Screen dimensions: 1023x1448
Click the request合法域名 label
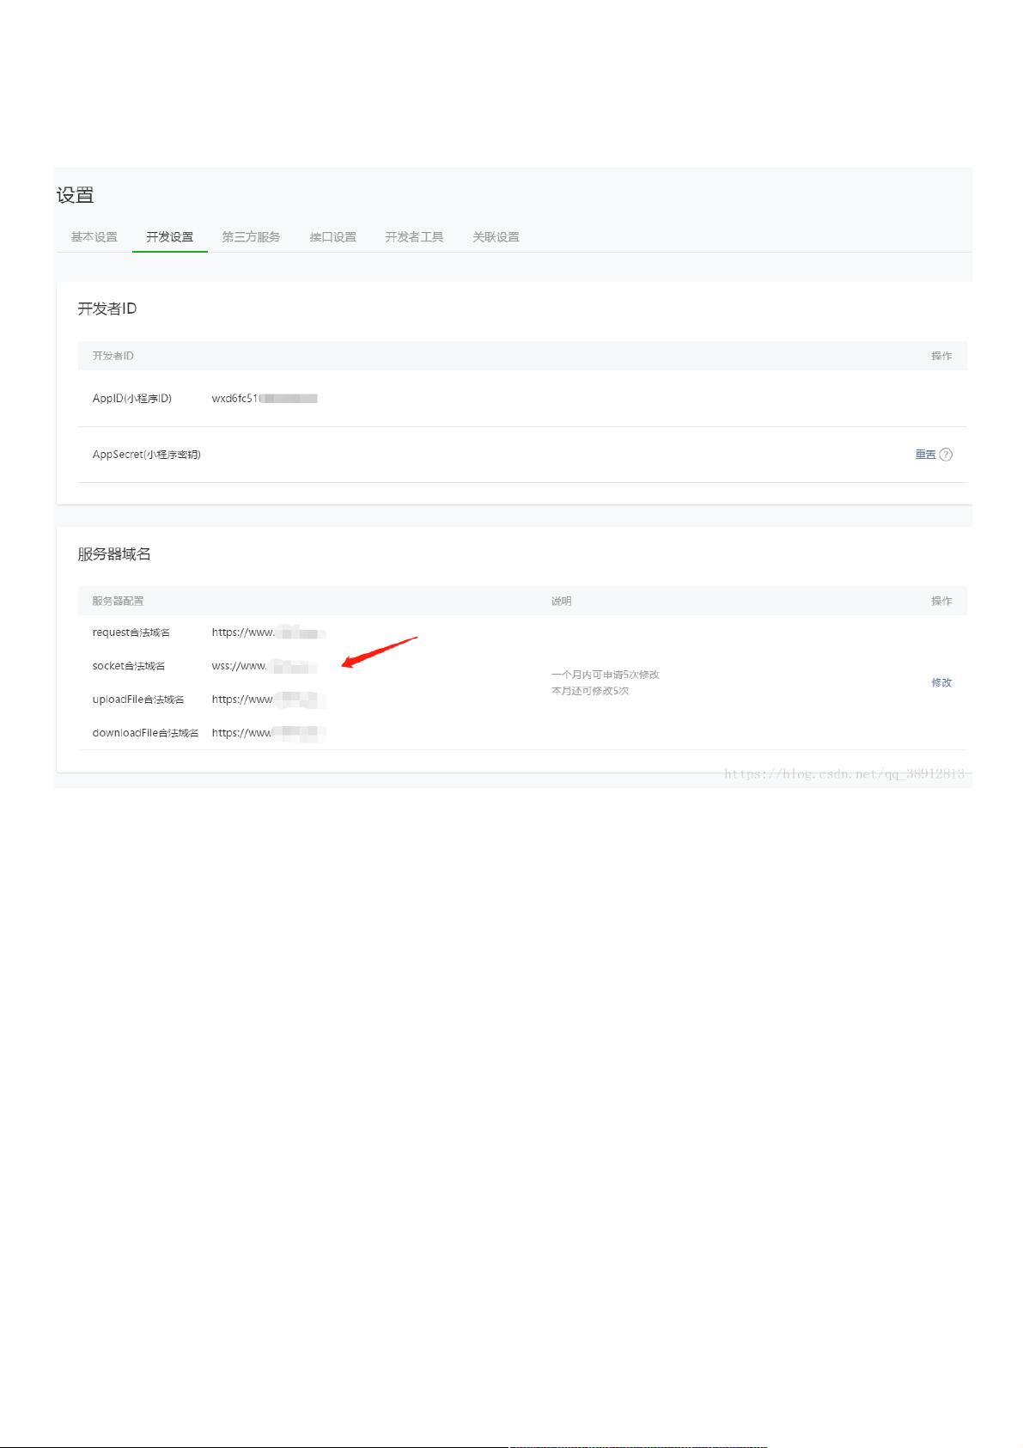pos(131,632)
